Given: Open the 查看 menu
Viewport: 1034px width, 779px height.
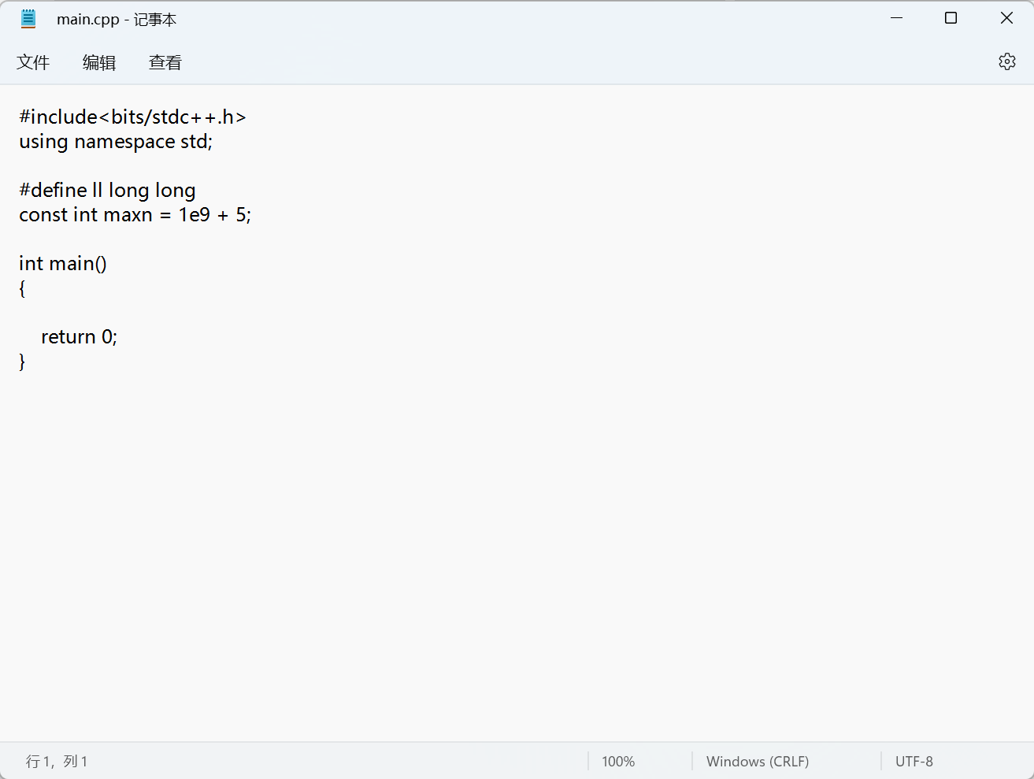Looking at the screenshot, I should pyautogui.click(x=165, y=62).
